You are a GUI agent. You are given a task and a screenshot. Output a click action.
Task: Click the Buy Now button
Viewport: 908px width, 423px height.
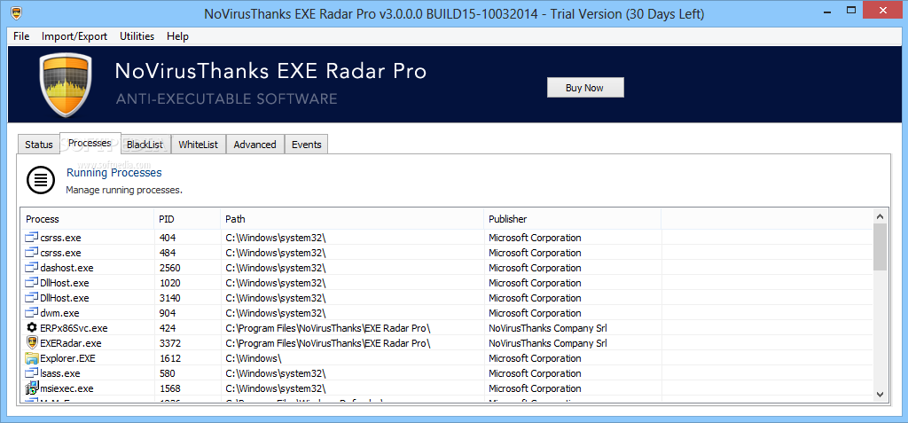[x=585, y=88]
